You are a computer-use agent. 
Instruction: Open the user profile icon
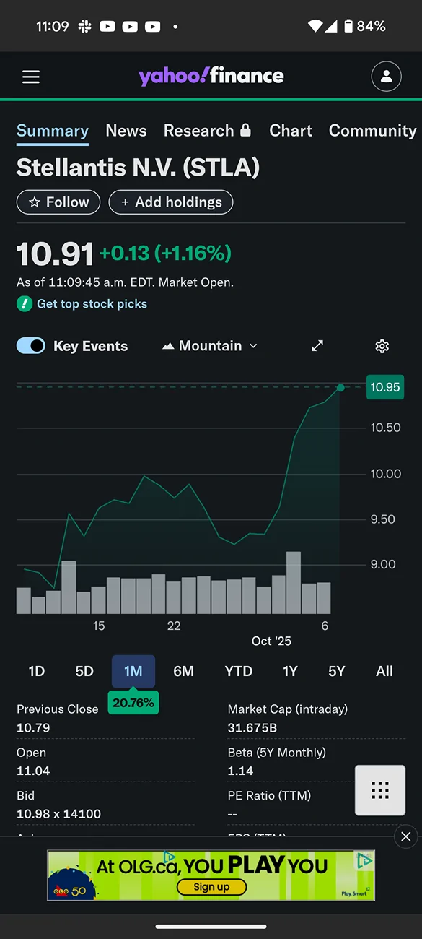point(386,77)
